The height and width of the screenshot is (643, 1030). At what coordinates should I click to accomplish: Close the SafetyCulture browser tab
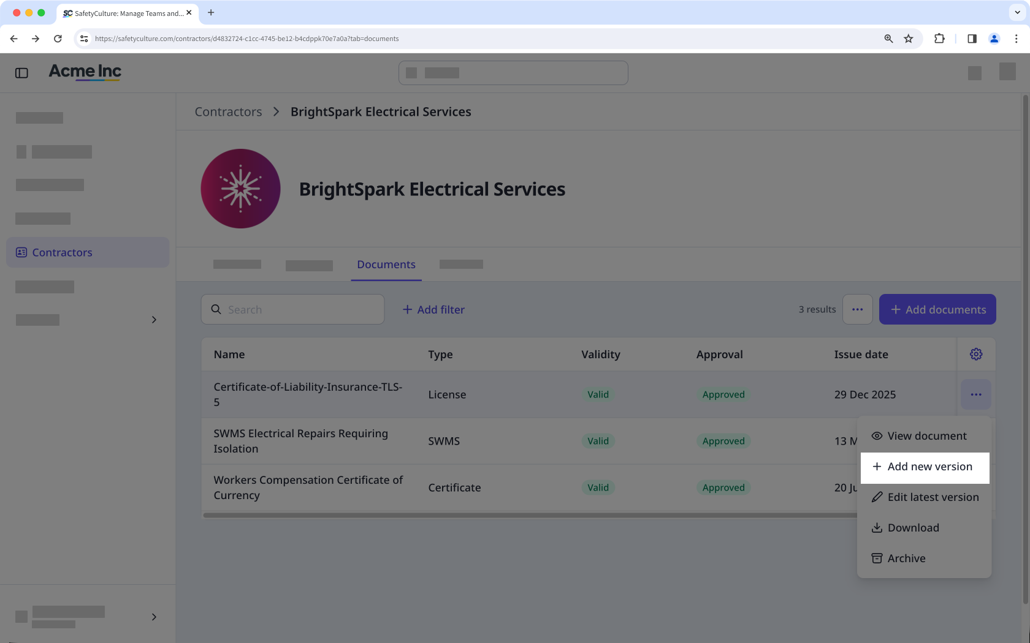(189, 13)
